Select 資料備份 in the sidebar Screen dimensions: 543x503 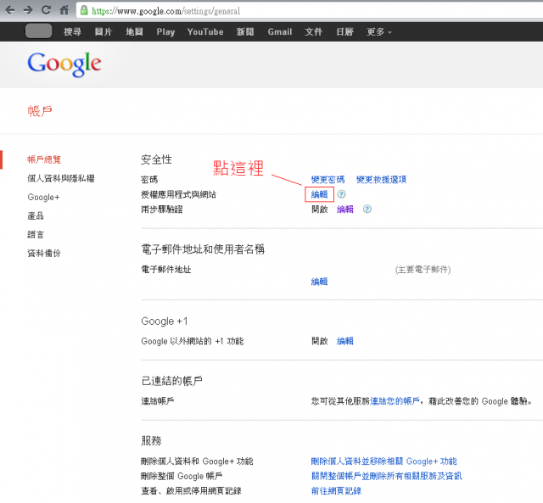point(44,253)
